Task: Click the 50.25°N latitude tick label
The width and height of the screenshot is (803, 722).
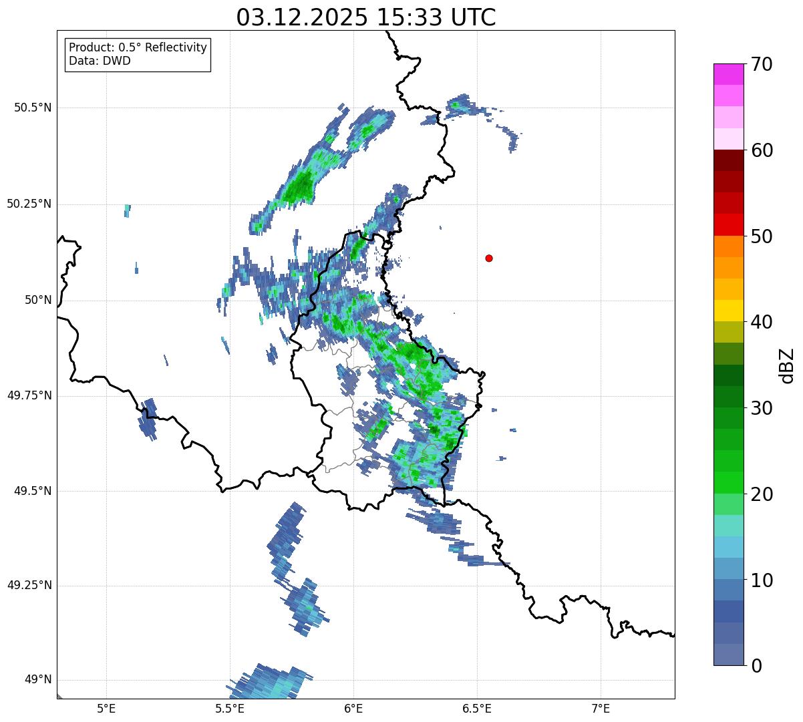Action: pos(29,204)
